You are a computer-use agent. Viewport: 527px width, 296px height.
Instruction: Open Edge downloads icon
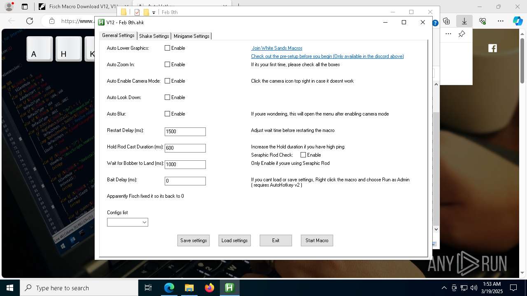(464, 21)
